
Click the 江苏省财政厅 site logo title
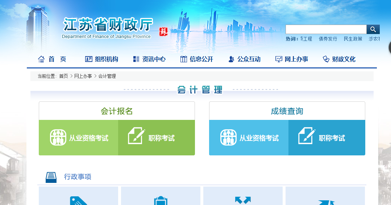click(x=108, y=25)
